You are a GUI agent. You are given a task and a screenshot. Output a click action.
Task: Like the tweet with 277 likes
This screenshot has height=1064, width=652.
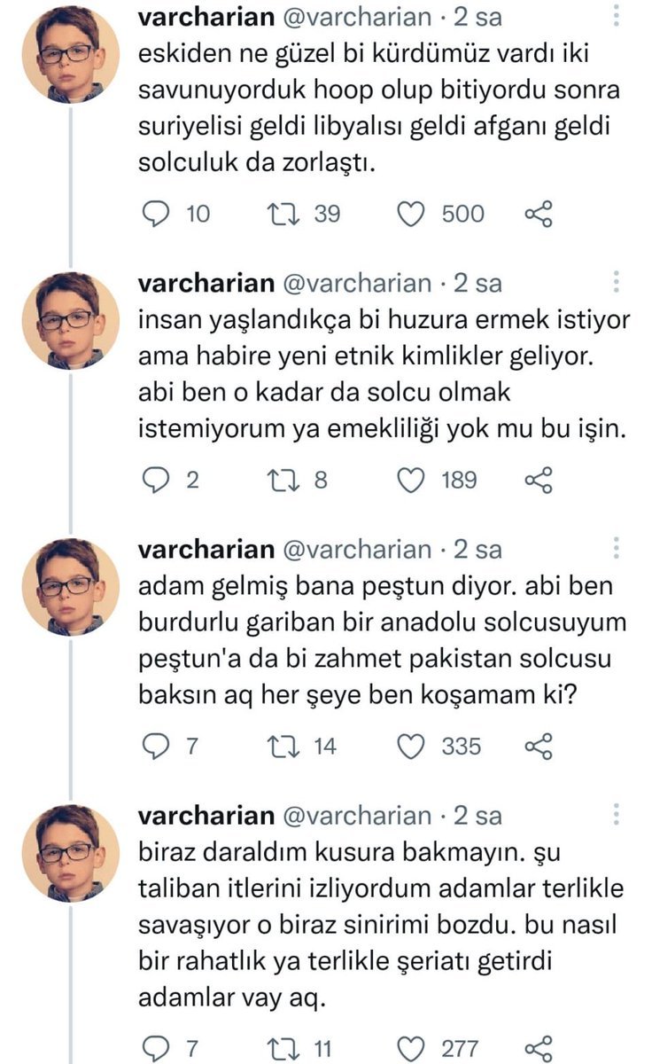pyautogui.click(x=411, y=1048)
